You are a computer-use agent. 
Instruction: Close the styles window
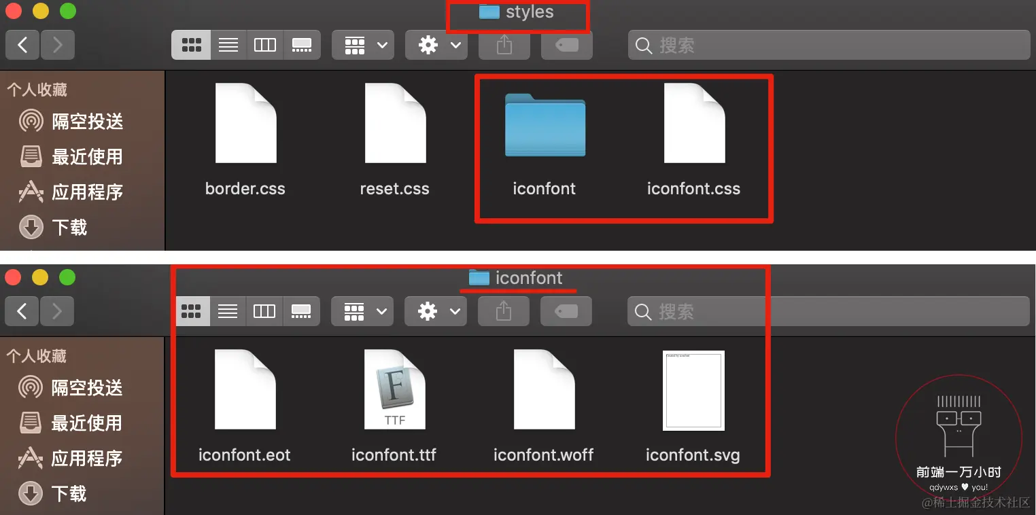[x=14, y=12]
